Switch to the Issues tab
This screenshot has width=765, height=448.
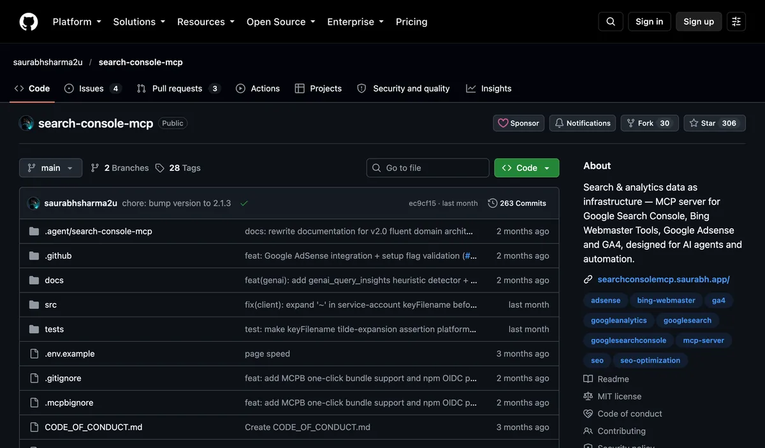[92, 89]
